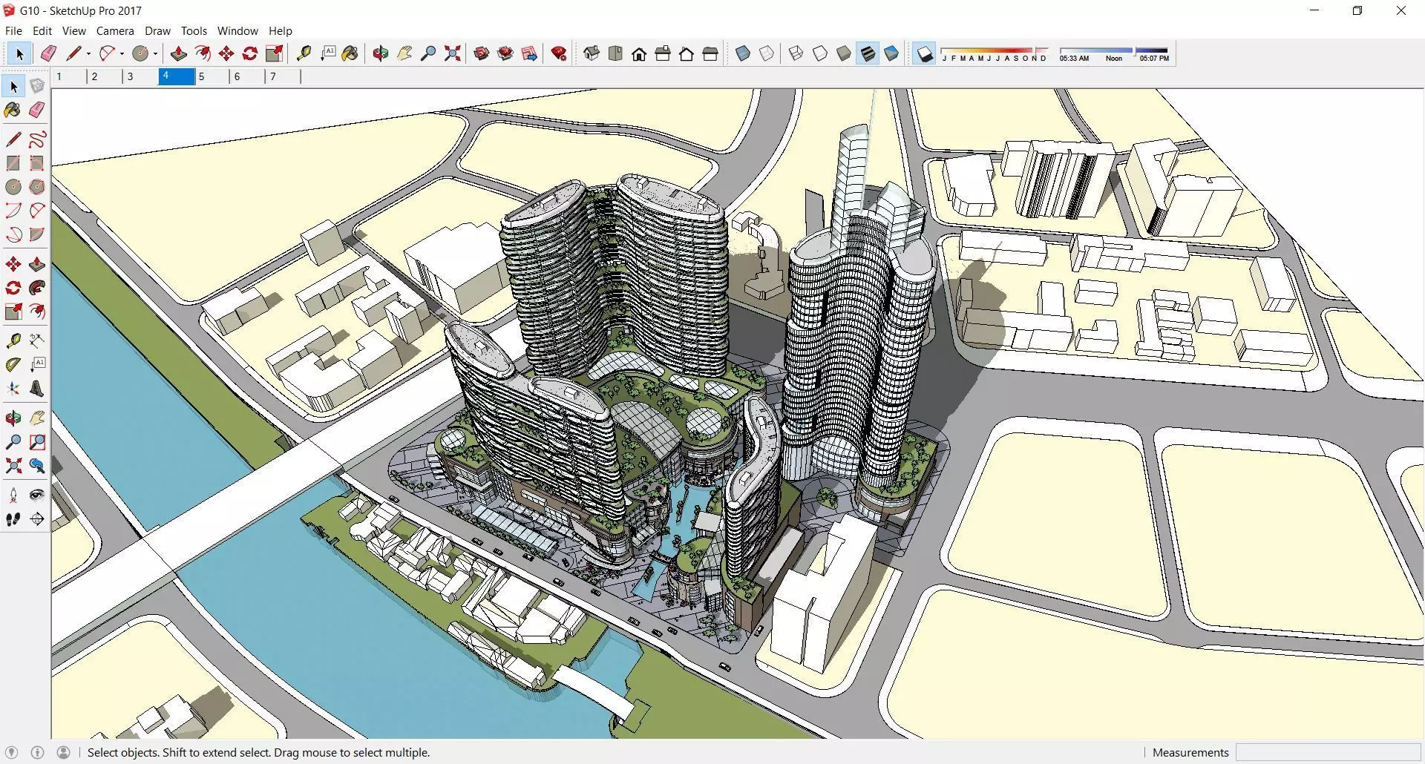The image size is (1425, 764).
Task: Enable Shaded style
Action: point(843,53)
